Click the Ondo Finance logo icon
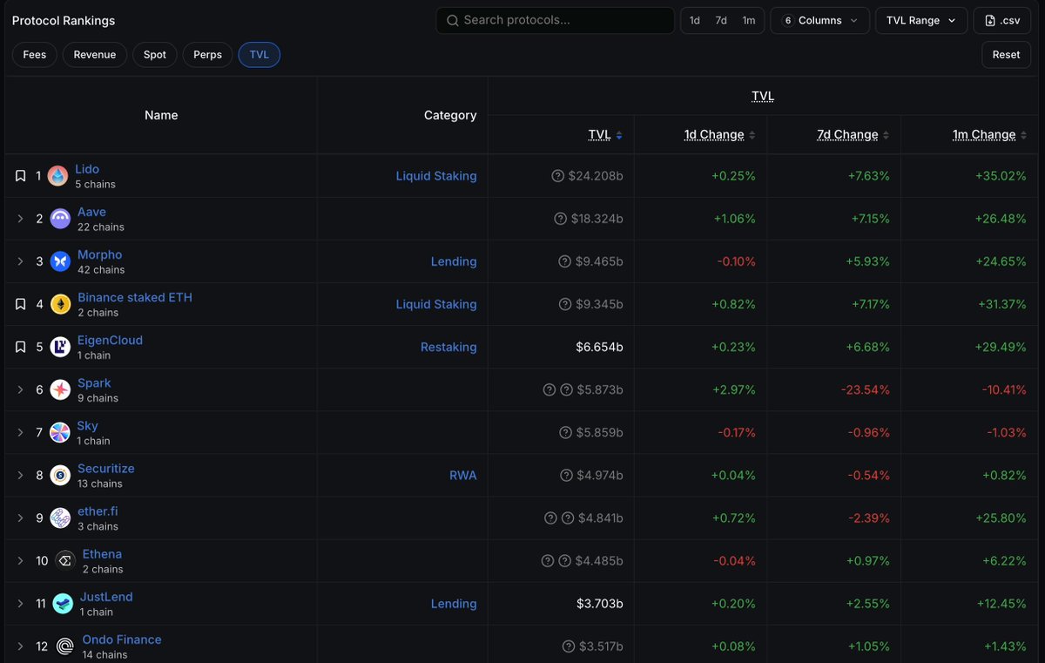The width and height of the screenshot is (1045, 663). 64,646
